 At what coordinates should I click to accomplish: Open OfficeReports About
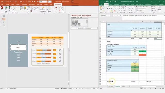point(61,11)
